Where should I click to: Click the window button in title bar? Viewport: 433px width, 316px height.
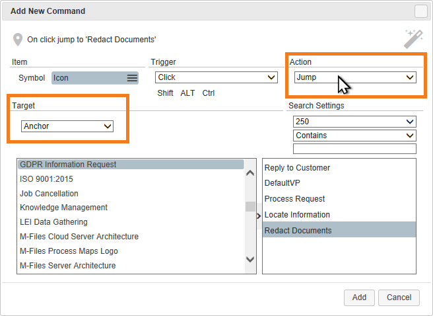[x=420, y=11]
